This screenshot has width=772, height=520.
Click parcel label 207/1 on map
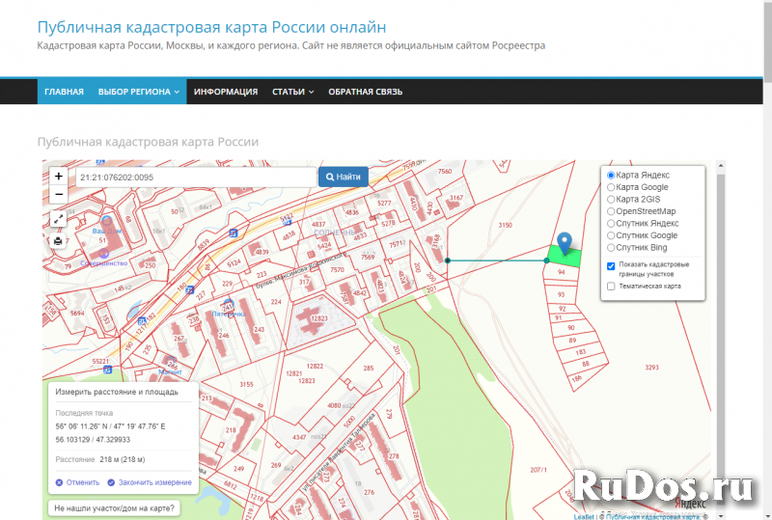(538, 470)
